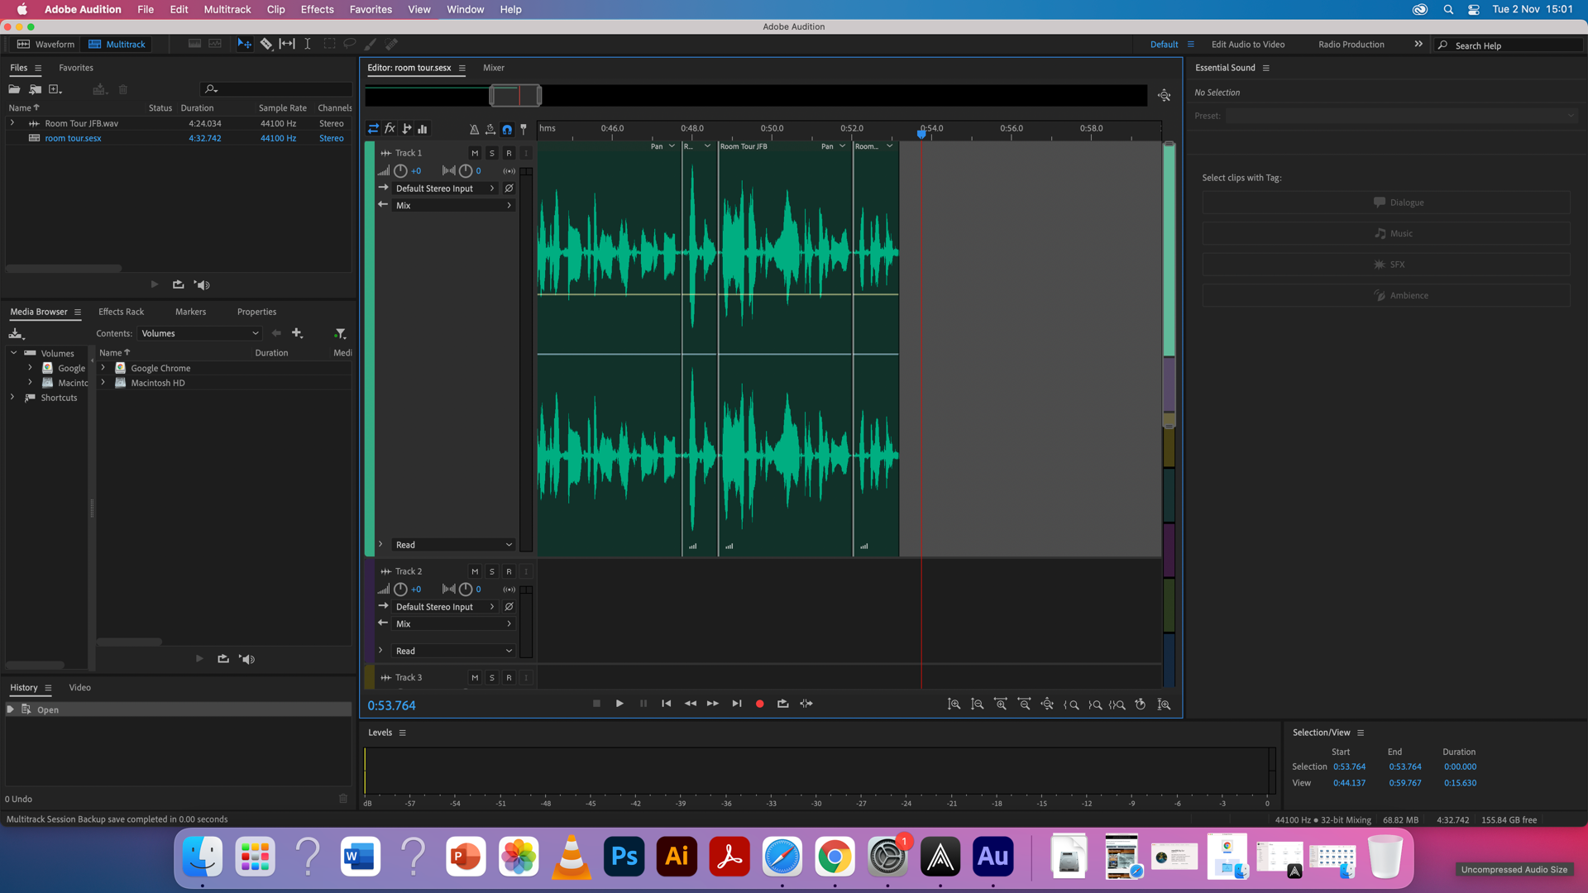Toggle Snapping magnet button
Image resolution: width=1588 pixels, height=893 pixels.
(507, 129)
